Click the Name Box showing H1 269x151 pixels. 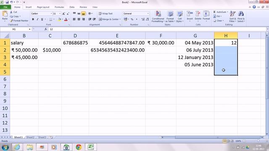14,29
